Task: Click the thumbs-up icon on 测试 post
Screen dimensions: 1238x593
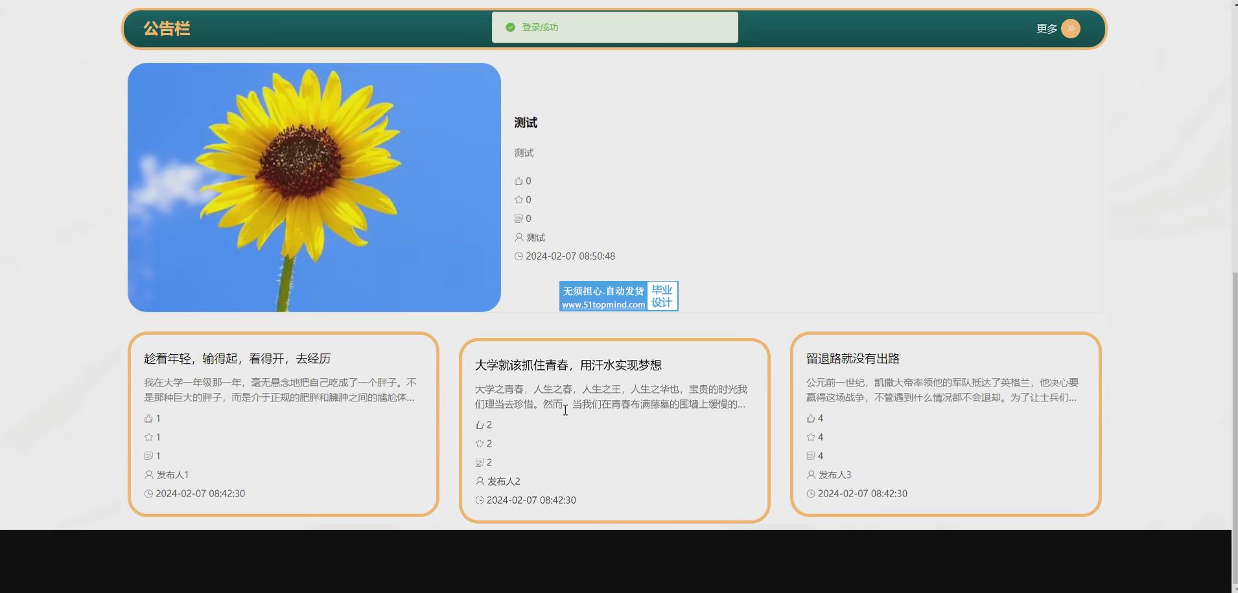Action: [519, 181]
